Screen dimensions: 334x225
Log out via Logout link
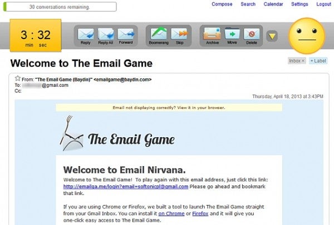coord(324,4)
